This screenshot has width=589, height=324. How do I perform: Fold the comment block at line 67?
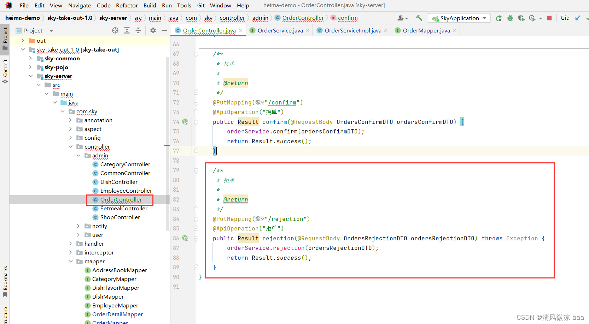[196, 54]
